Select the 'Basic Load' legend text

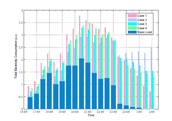tap(145, 32)
